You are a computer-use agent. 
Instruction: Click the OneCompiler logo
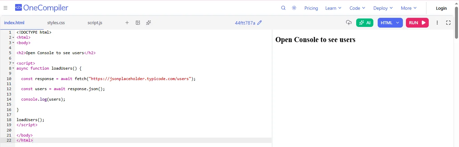pyautogui.click(x=42, y=8)
